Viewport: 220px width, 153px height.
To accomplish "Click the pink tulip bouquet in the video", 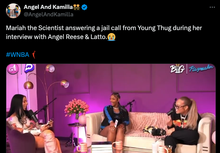I will (x=76, y=108).
